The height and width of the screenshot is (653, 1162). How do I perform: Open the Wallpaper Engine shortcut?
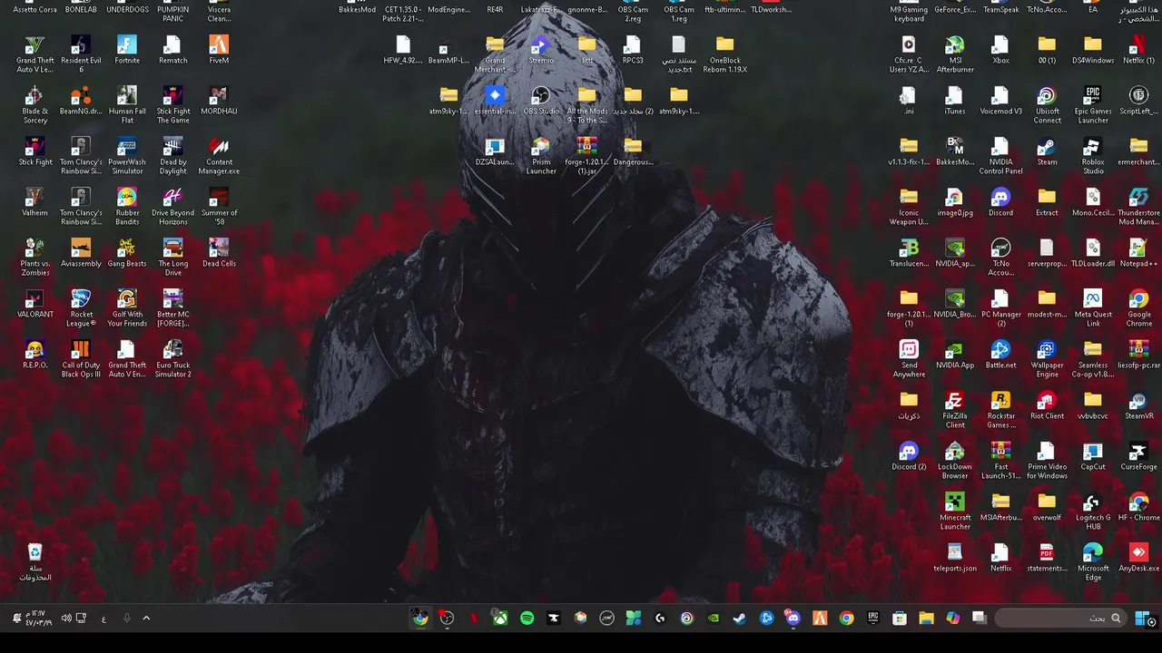(1047, 359)
